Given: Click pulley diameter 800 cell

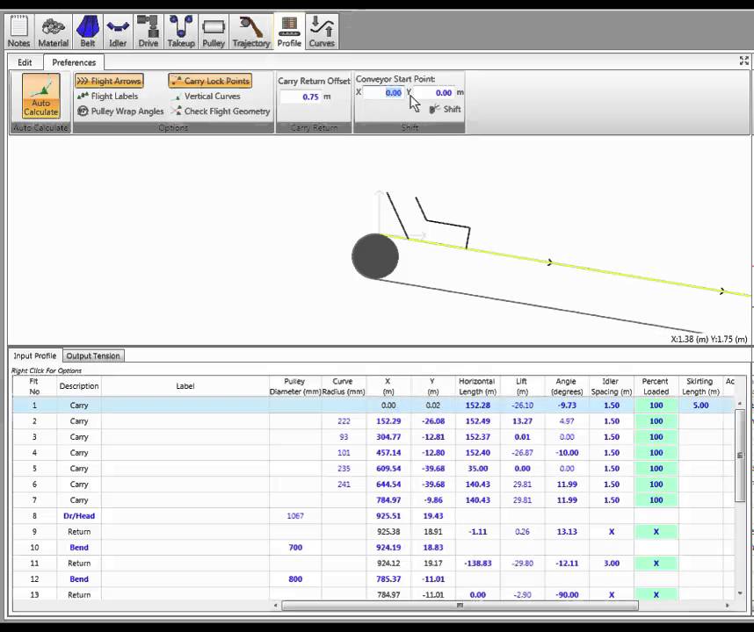Looking at the screenshot, I should pyautogui.click(x=295, y=579).
